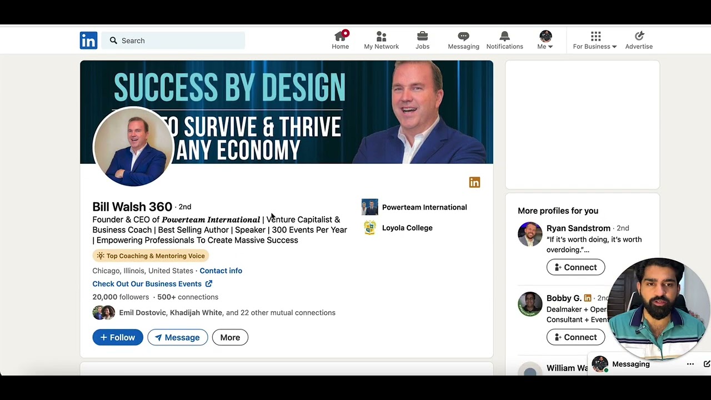Open Loyola College school link
The image size is (711, 400).
(x=407, y=228)
